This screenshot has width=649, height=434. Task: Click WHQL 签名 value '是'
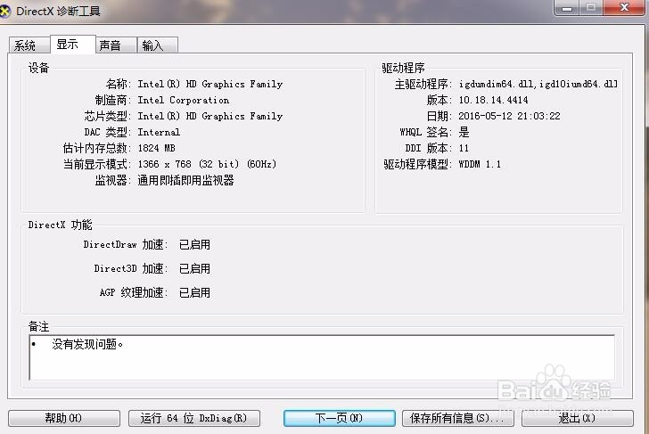point(464,133)
